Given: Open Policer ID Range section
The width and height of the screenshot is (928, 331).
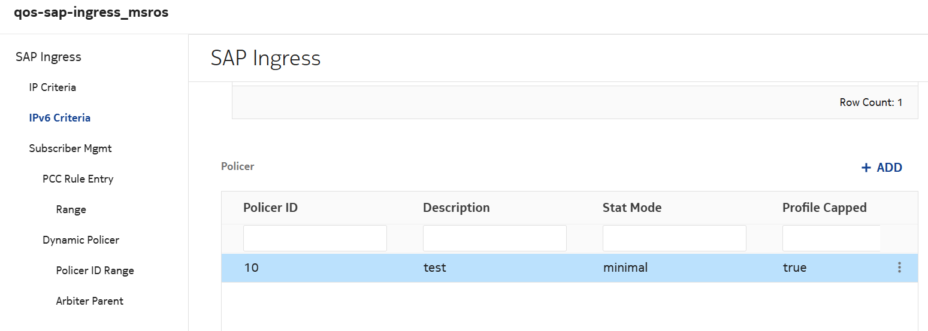Looking at the screenshot, I should point(95,271).
